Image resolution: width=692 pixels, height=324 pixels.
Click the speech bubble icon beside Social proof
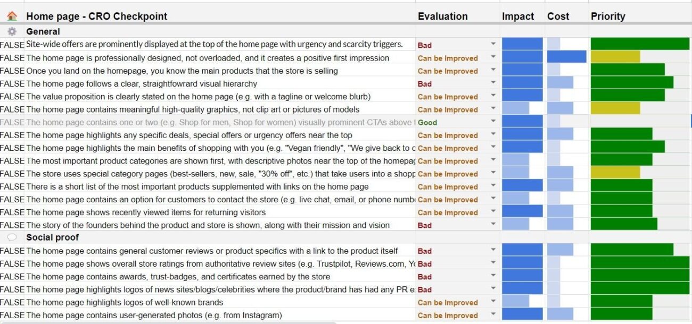[x=12, y=237]
